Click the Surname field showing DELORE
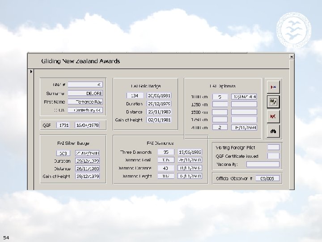 pyautogui.click(x=85, y=93)
